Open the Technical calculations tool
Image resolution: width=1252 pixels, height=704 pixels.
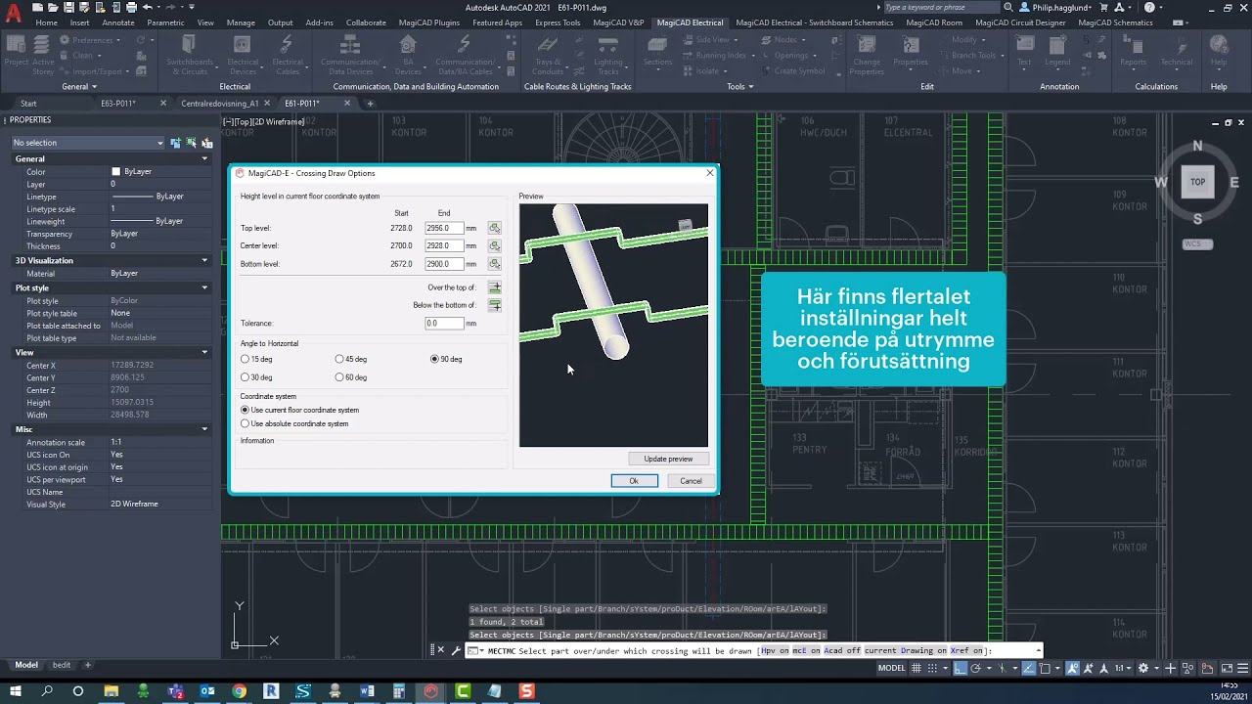1176,51
